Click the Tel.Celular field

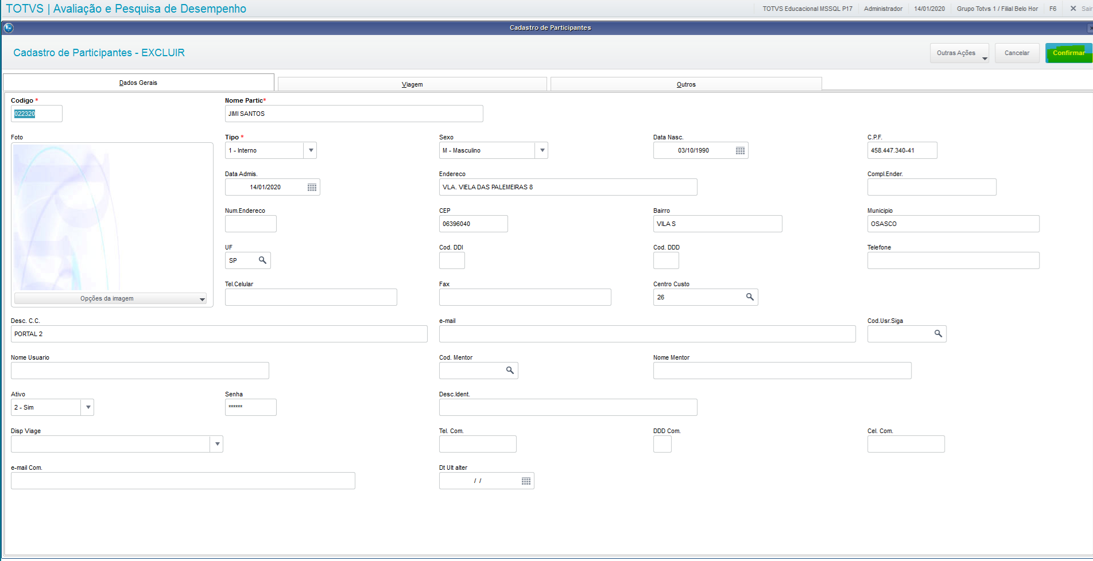tap(311, 297)
